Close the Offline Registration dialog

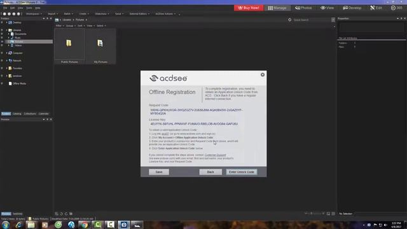(x=263, y=75)
